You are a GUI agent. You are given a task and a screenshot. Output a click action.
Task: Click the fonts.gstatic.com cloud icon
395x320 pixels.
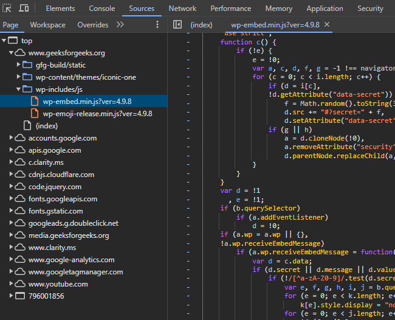(x=20, y=211)
